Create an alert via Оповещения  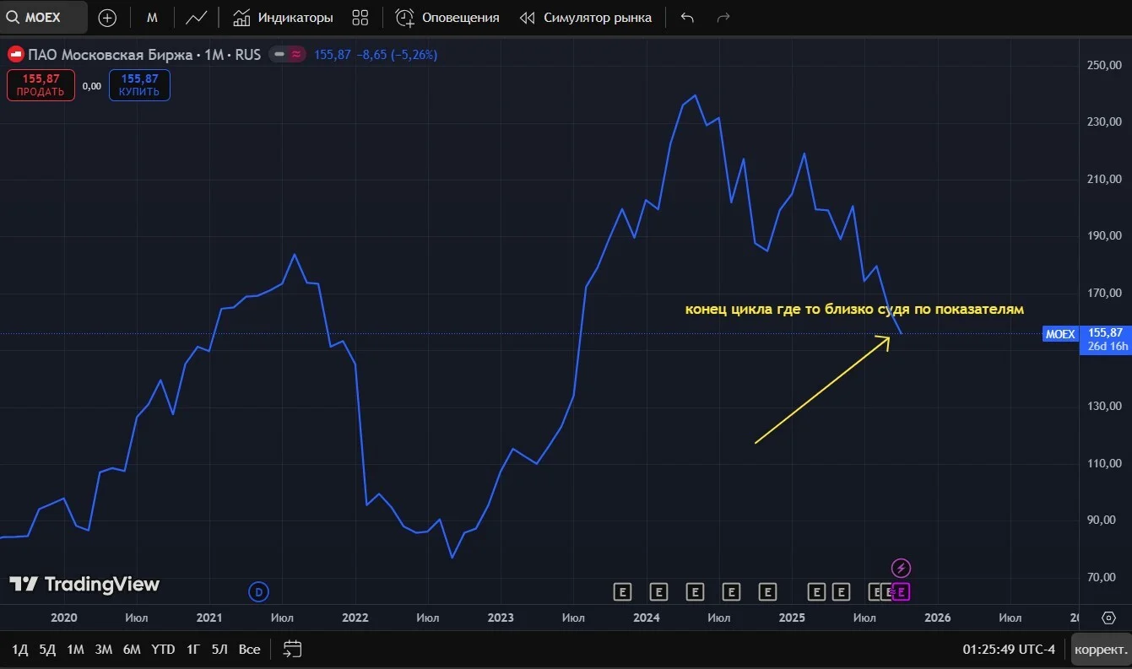447,18
